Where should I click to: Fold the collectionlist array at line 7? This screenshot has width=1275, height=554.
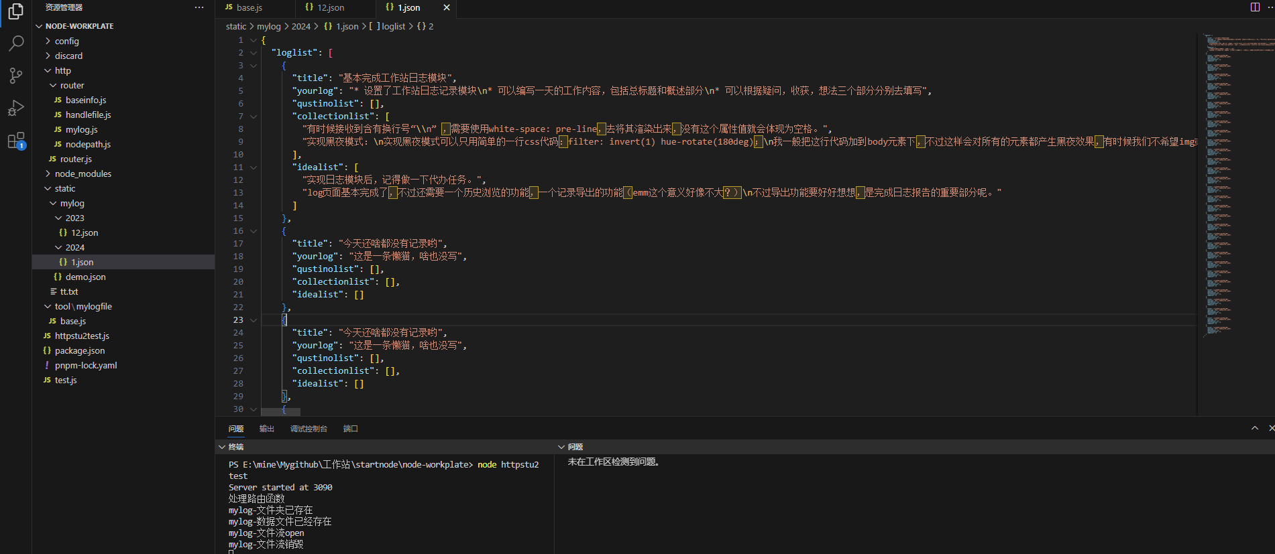254,116
